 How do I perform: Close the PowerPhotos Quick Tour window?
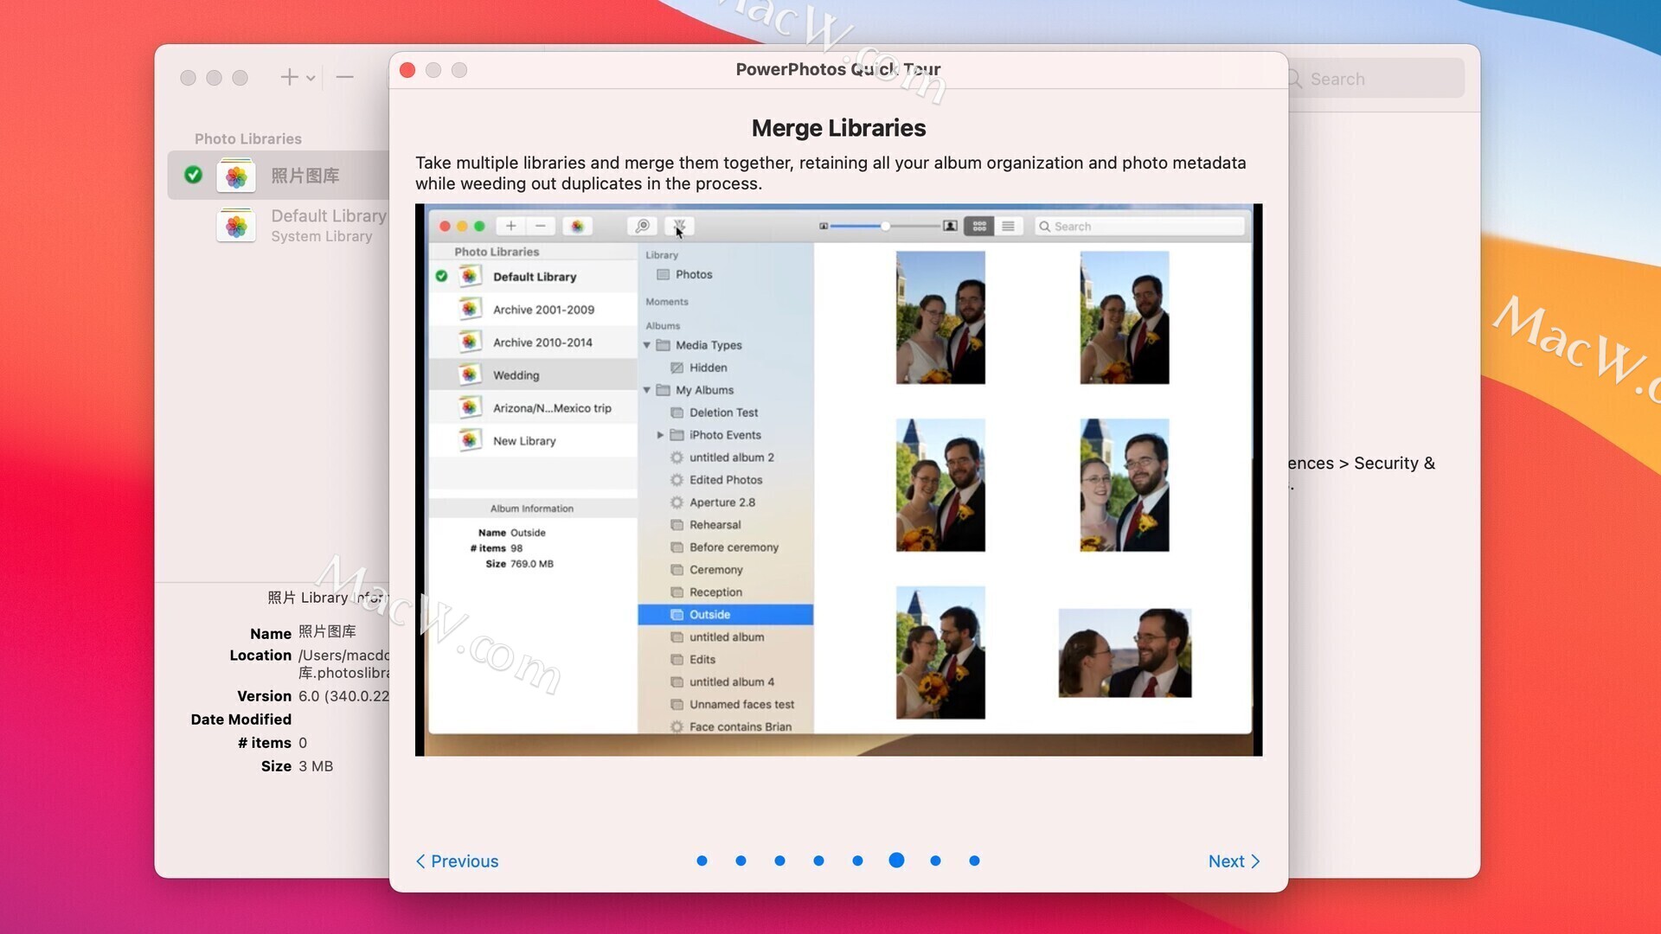point(407,70)
